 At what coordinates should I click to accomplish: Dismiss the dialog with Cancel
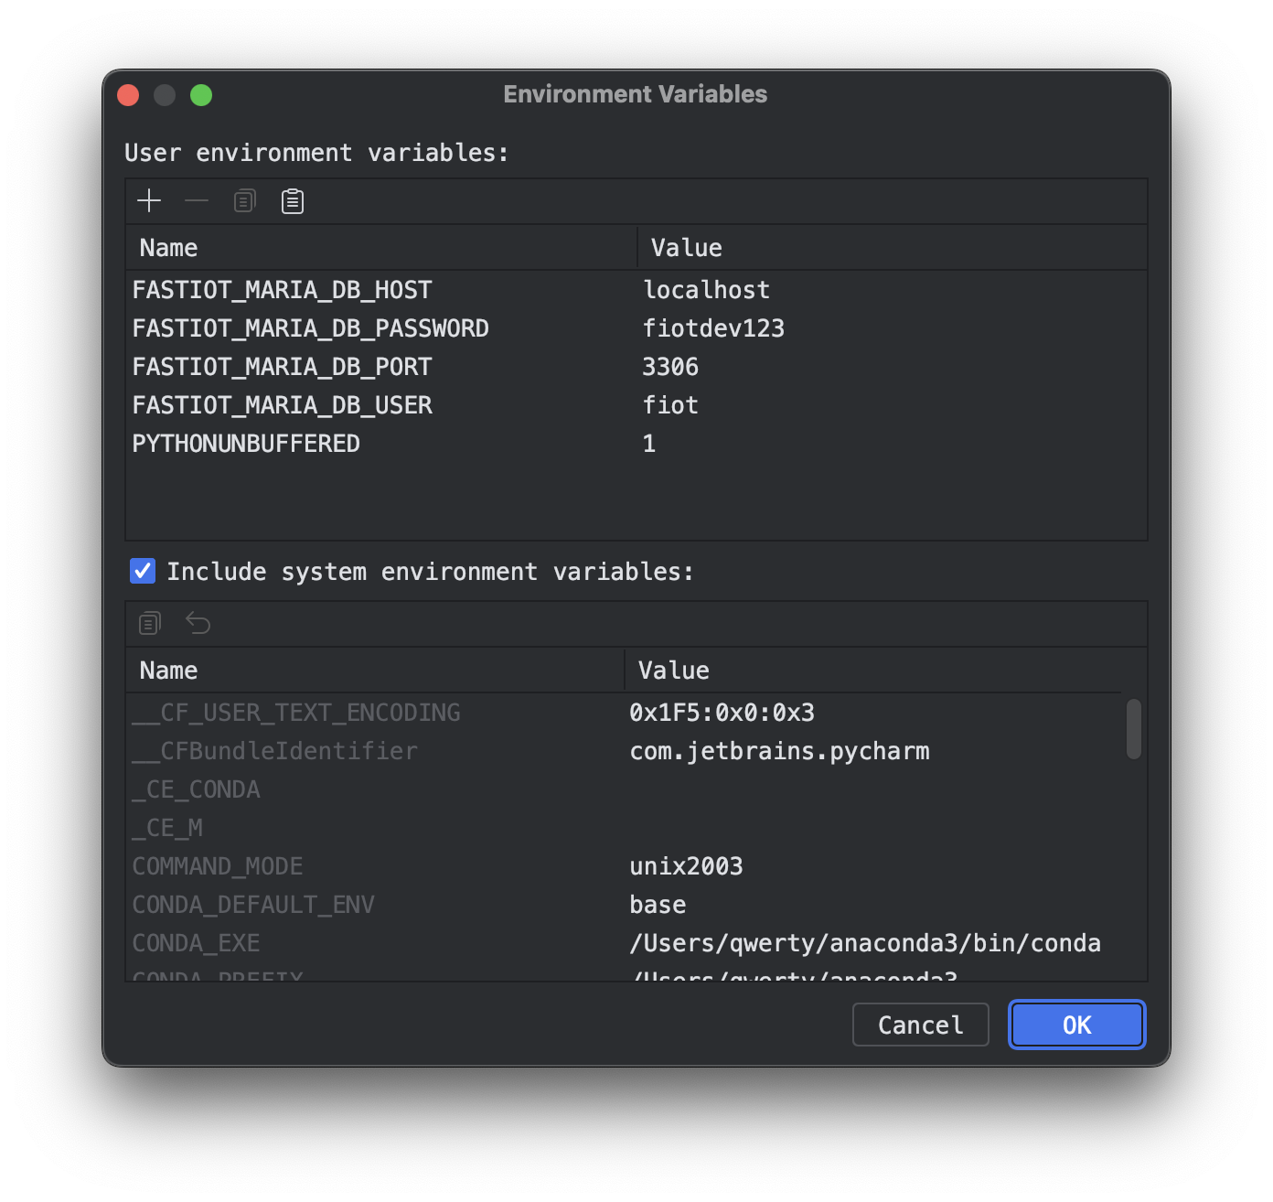920,1025
